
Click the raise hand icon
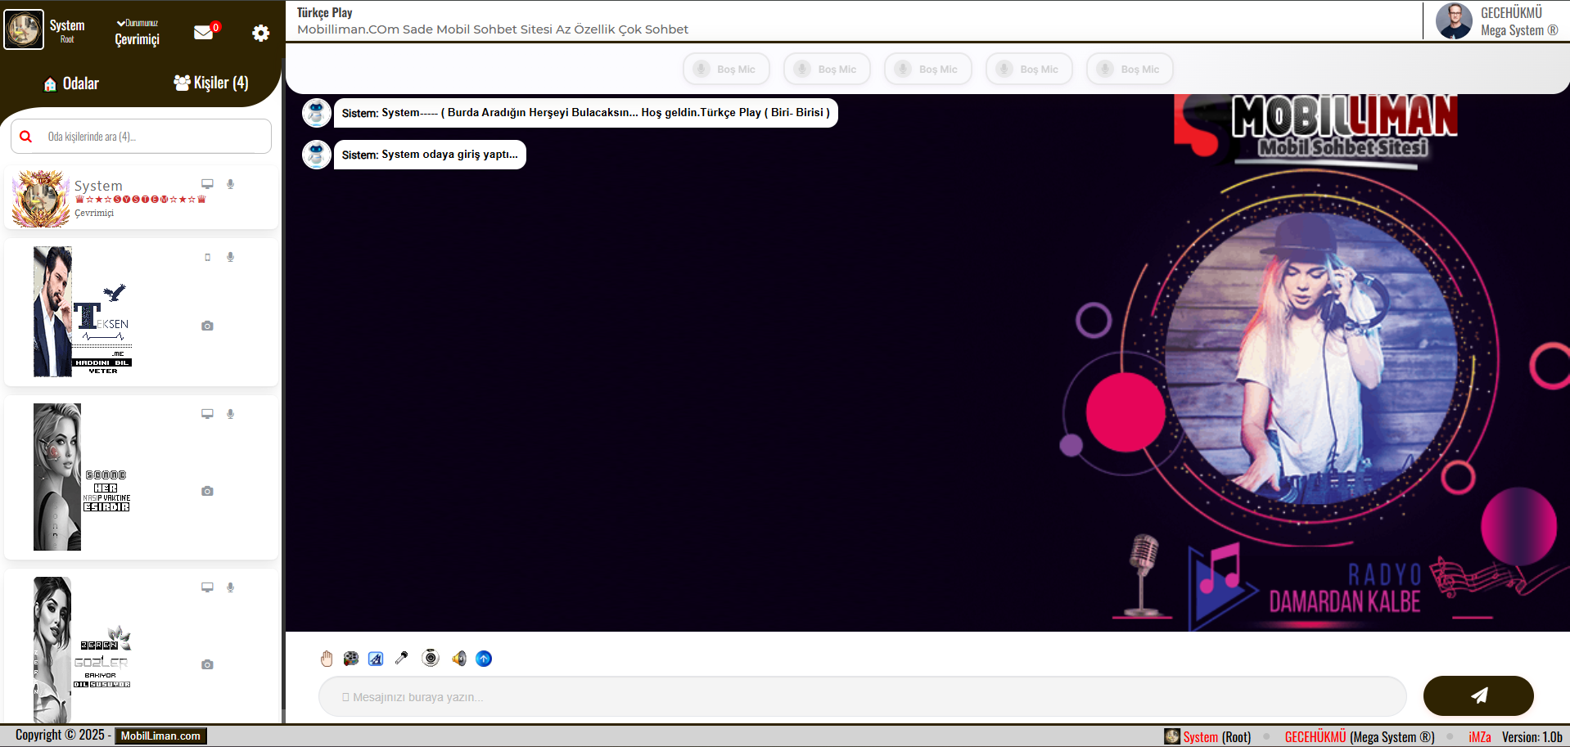pyautogui.click(x=327, y=659)
